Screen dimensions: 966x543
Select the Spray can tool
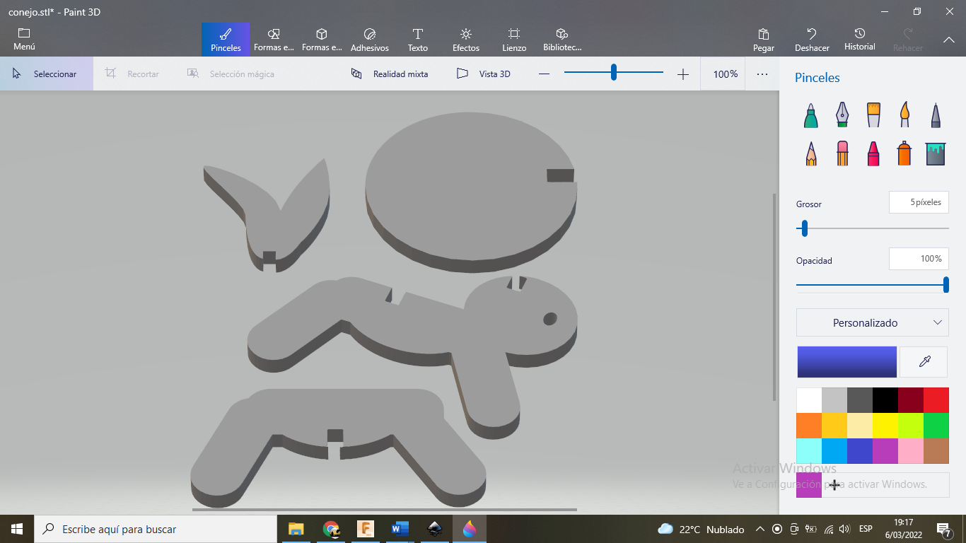(x=904, y=153)
